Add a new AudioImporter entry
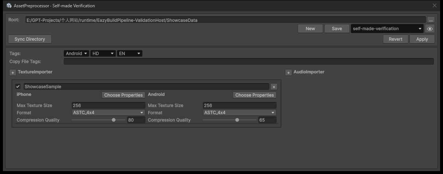Screen dimensions: 443x174 288,73
